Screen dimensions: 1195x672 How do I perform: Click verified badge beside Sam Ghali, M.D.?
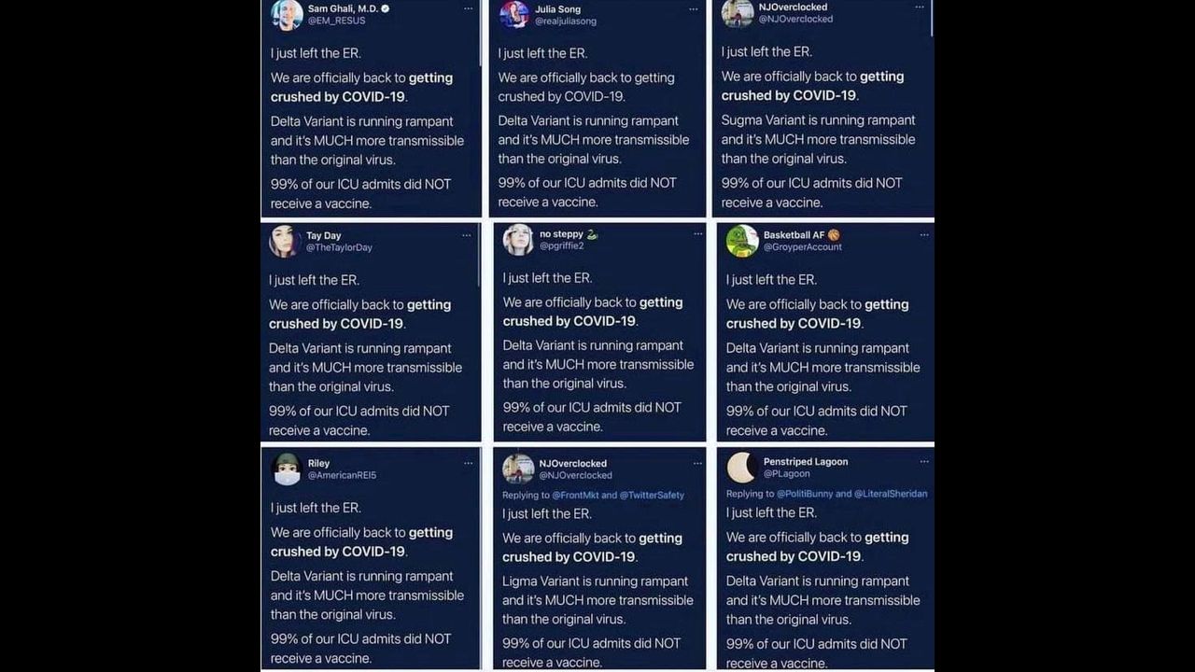385,8
